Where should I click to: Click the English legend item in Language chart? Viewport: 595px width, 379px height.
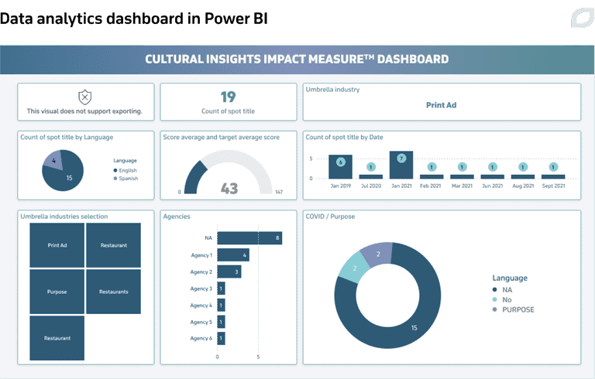(x=128, y=169)
